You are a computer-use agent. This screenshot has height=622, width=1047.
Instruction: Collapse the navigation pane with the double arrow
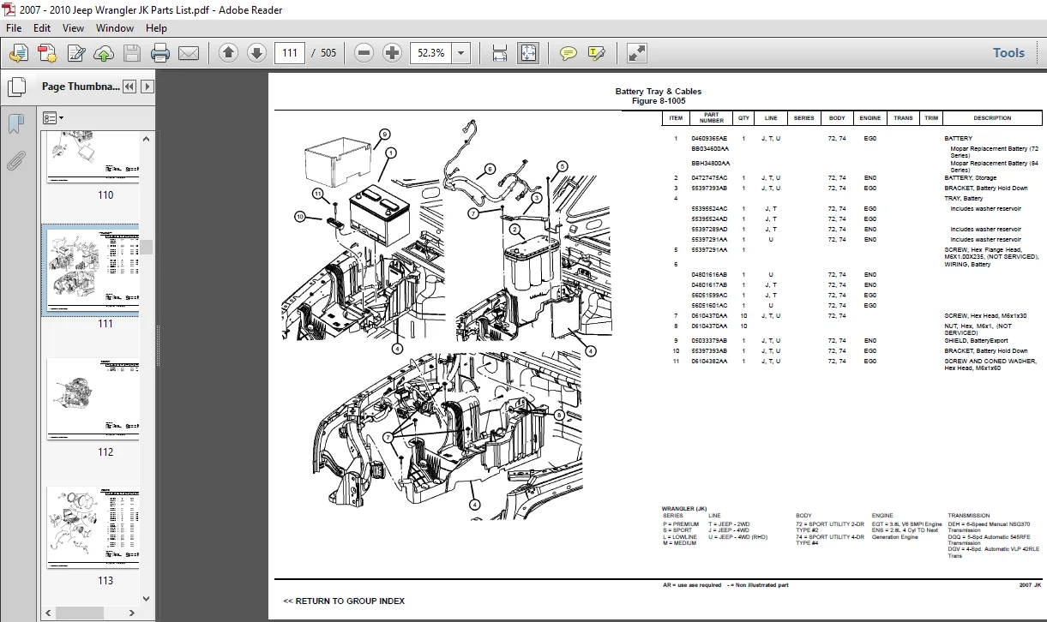129,87
